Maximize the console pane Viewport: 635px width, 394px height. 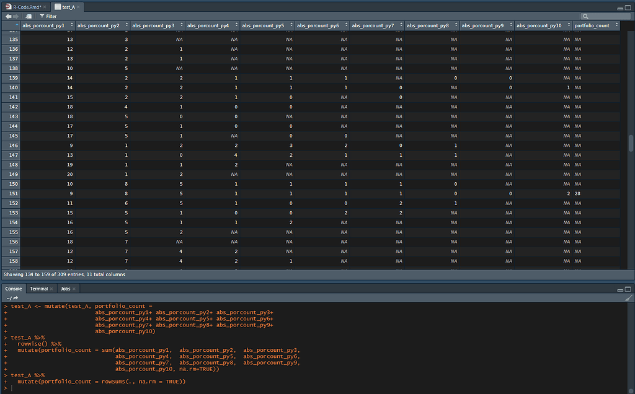pos(627,288)
